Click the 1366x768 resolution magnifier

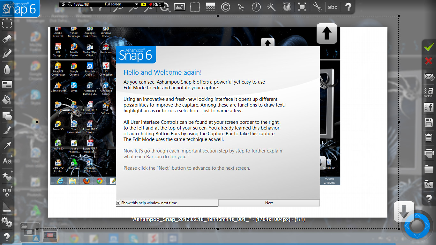click(70, 4)
